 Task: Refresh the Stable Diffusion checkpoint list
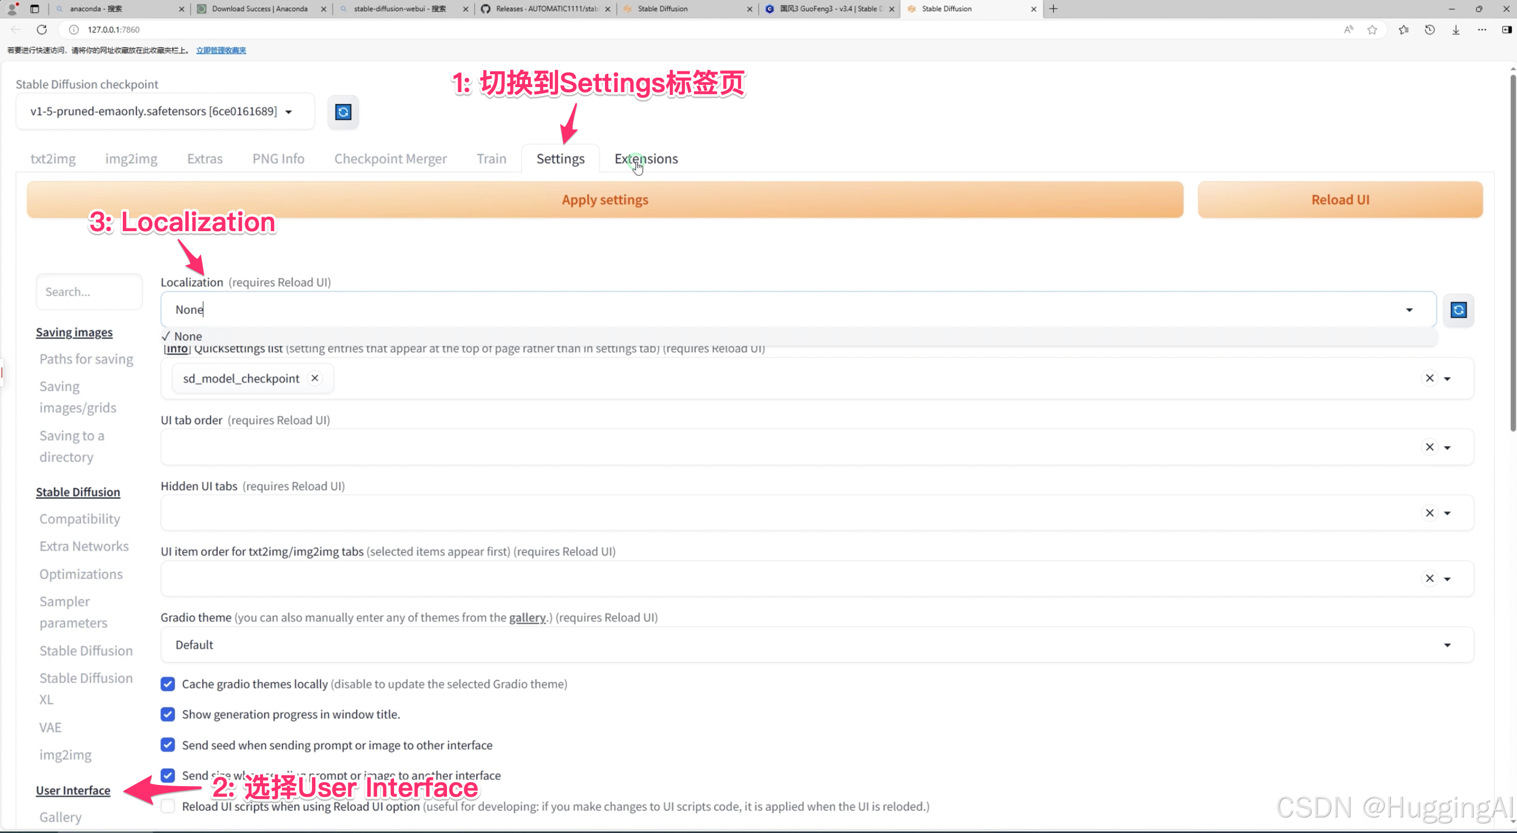tap(343, 112)
